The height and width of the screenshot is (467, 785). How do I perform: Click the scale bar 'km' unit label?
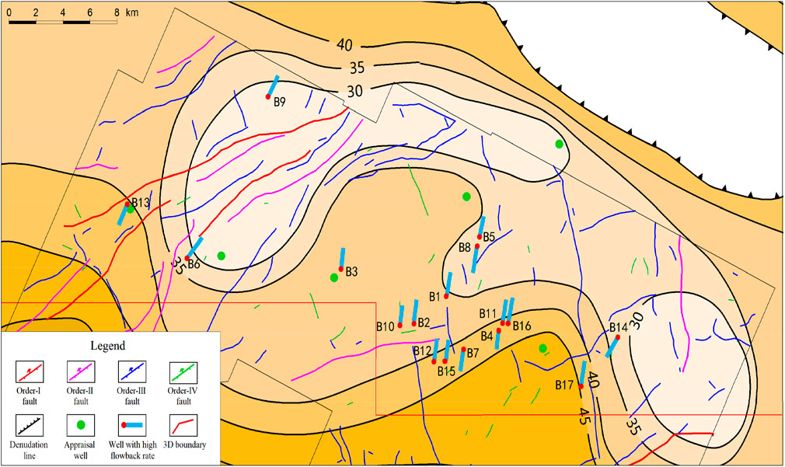tap(132, 12)
